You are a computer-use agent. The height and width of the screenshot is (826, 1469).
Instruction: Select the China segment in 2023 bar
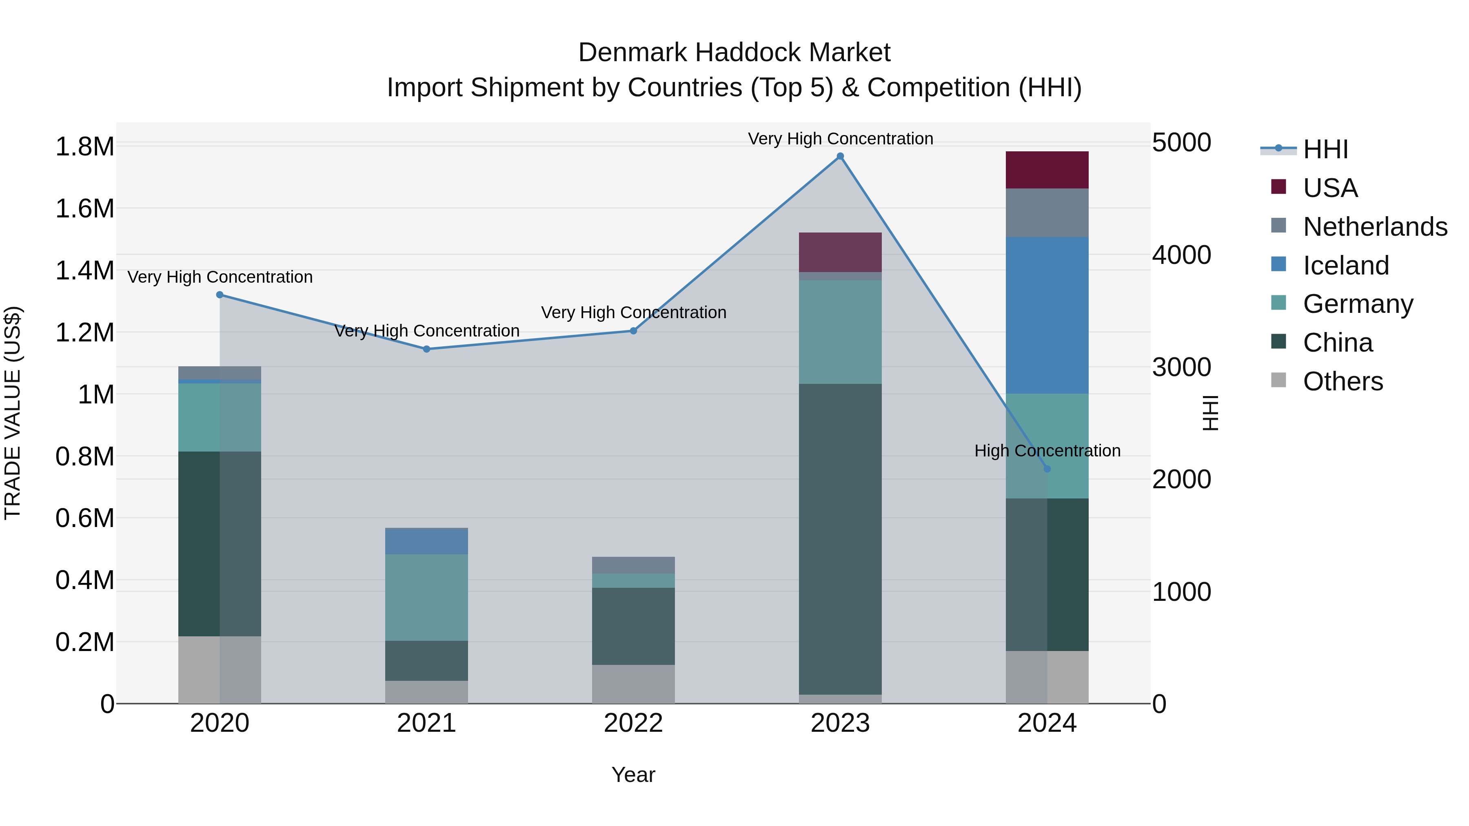tap(840, 539)
